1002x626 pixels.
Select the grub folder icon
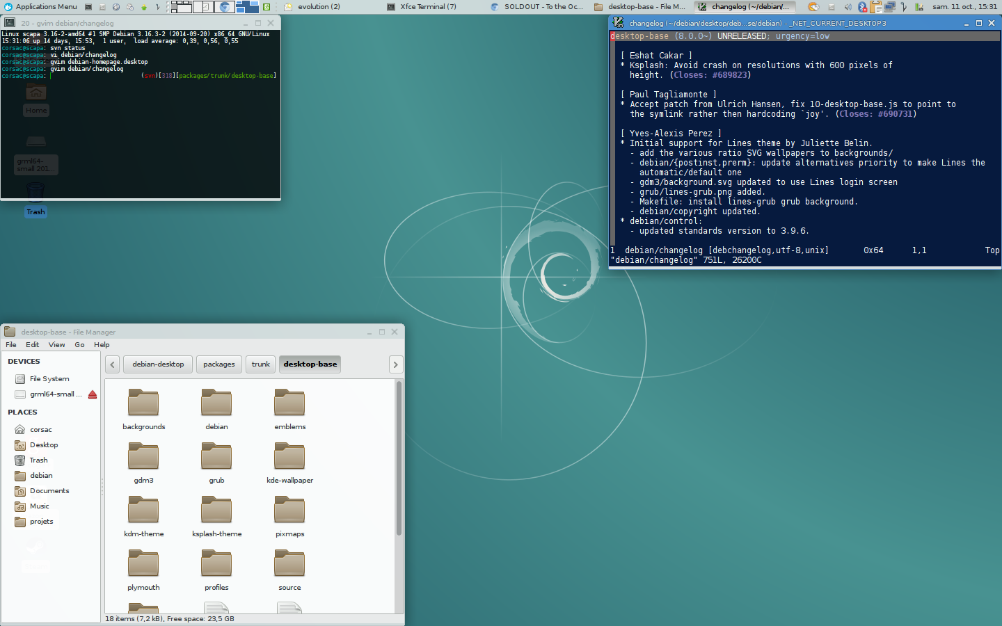click(x=216, y=456)
